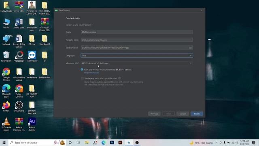The width and height of the screenshot is (259, 146).
Task: Click the taskbar clock and date
Action: click(x=244, y=142)
